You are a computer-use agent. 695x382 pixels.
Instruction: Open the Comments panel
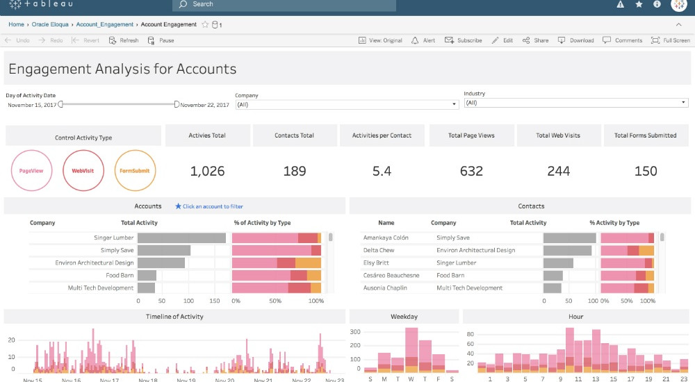click(607, 40)
